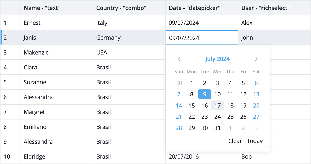Choose July 31 in the calendar
This screenshot has width=311, height=164.
217,128
